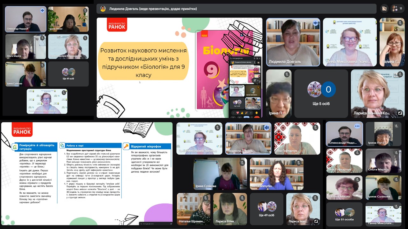This screenshot has height=229, width=408.
Task: Click the speaking indicator on Олександр Недоруб tile
Action: (42, 10)
